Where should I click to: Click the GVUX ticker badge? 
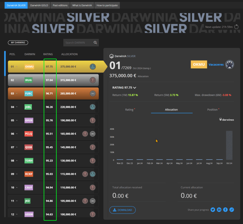point(29,121)
